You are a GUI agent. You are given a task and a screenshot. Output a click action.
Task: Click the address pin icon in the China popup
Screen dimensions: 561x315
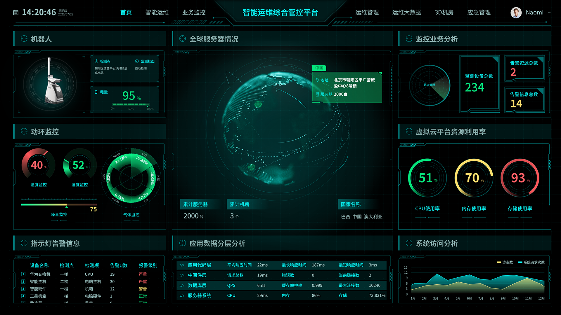coord(317,80)
